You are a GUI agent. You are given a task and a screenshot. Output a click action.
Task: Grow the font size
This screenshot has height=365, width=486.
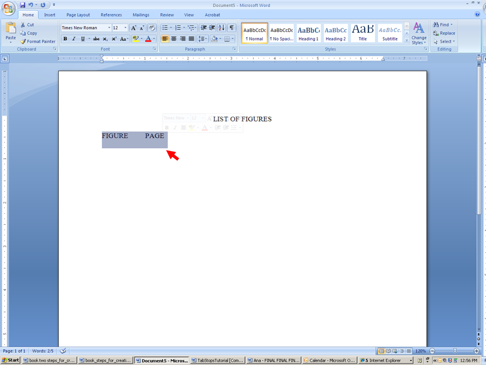click(x=134, y=28)
